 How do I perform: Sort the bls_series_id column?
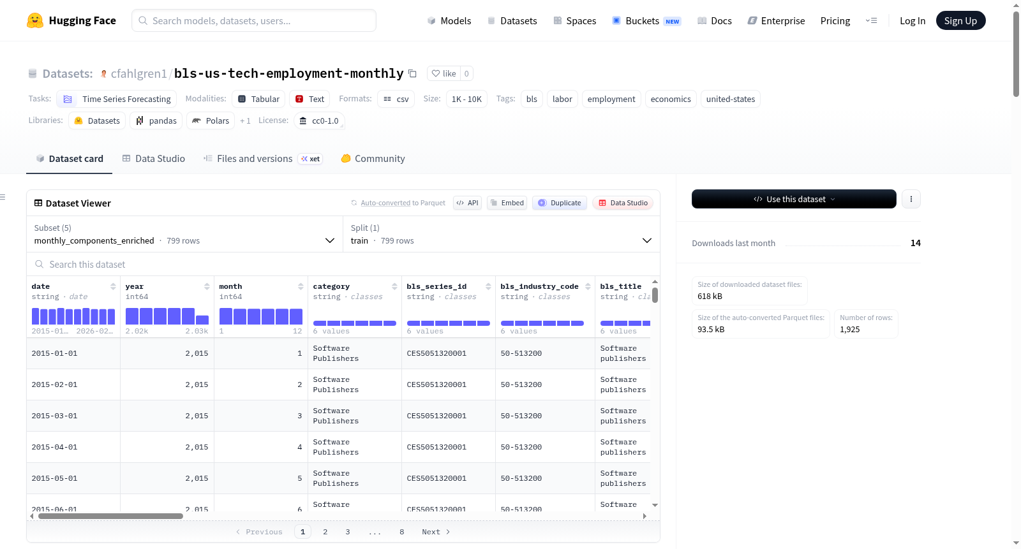pos(488,286)
